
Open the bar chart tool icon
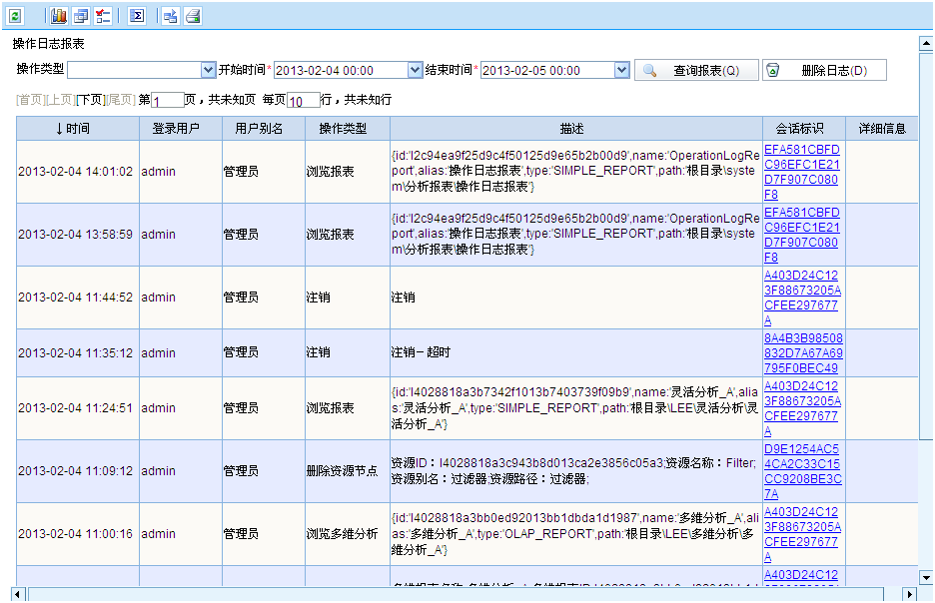pos(58,16)
